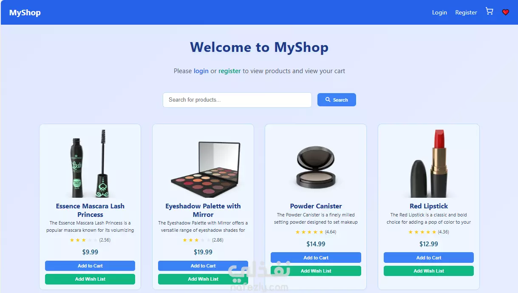Open Login in the navigation bar
Viewport: 518px width, 293px height.
439,12
